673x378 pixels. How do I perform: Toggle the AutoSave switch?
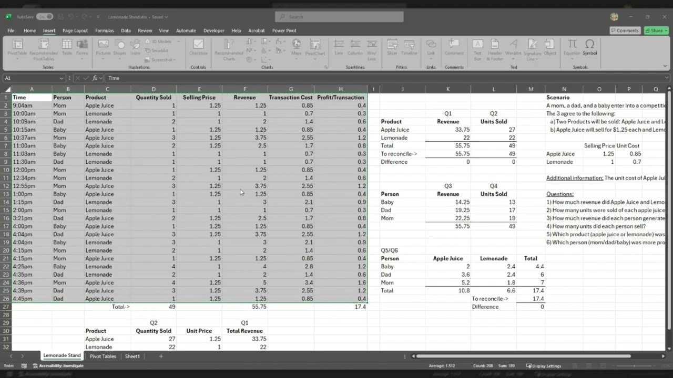tap(45, 17)
